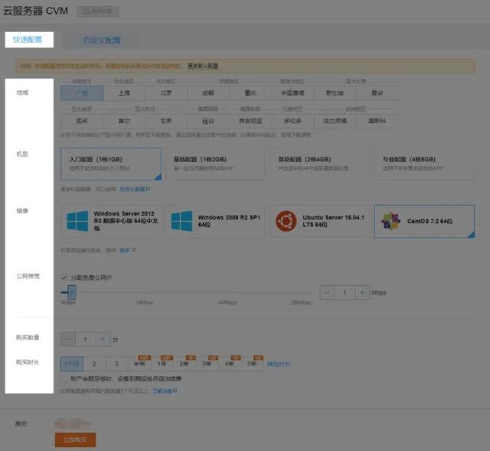The height and width of the screenshot is (451, 490).
Task: Select Windows 2008 R2 SP1 64位 text
Action: pyautogui.click(x=229, y=221)
